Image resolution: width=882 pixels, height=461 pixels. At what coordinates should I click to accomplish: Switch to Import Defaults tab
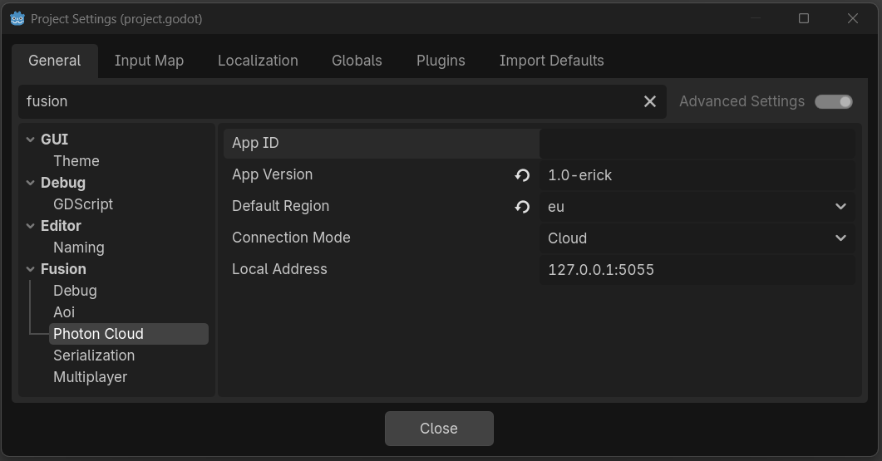click(551, 61)
